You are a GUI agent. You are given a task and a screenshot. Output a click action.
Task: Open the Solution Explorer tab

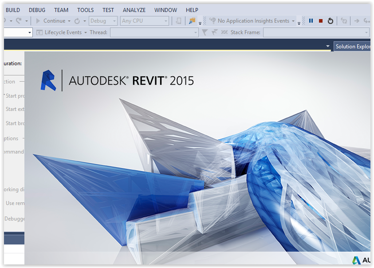click(352, 46)
